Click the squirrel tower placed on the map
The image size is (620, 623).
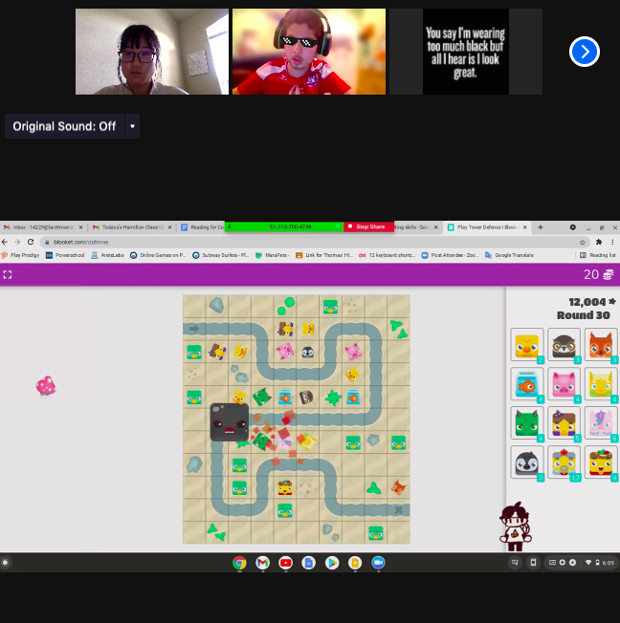tap(398, 487)
